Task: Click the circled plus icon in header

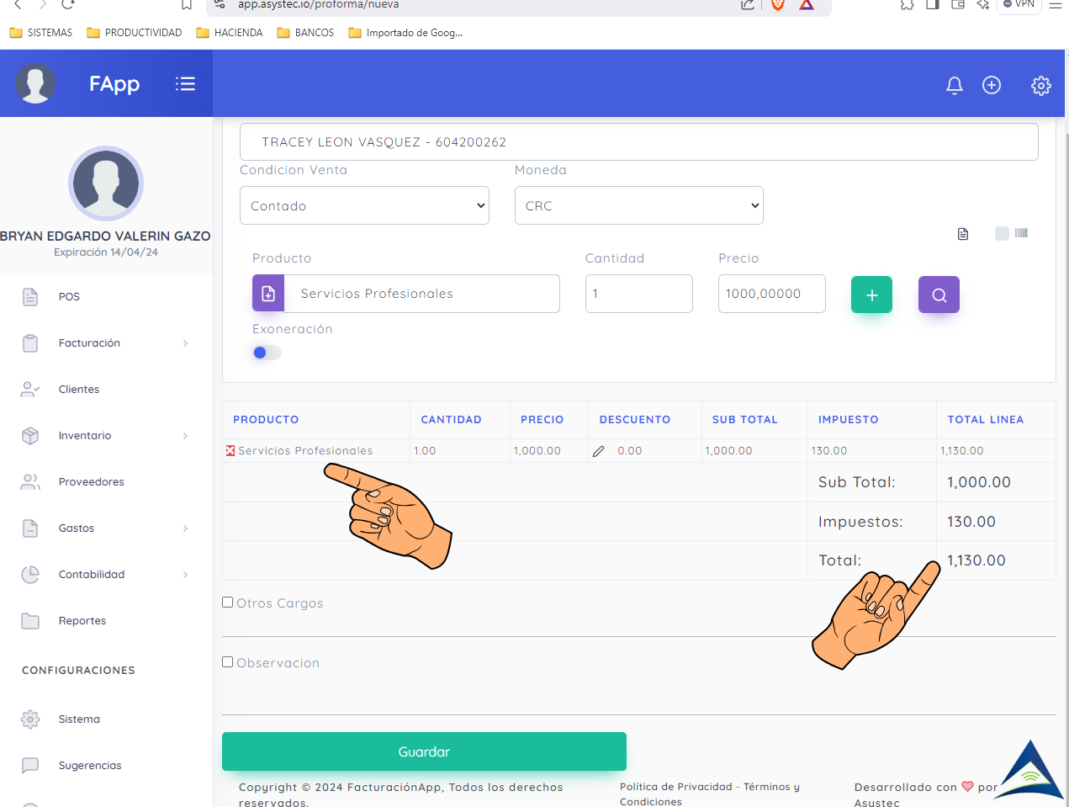Action: [x=992, y=85]
